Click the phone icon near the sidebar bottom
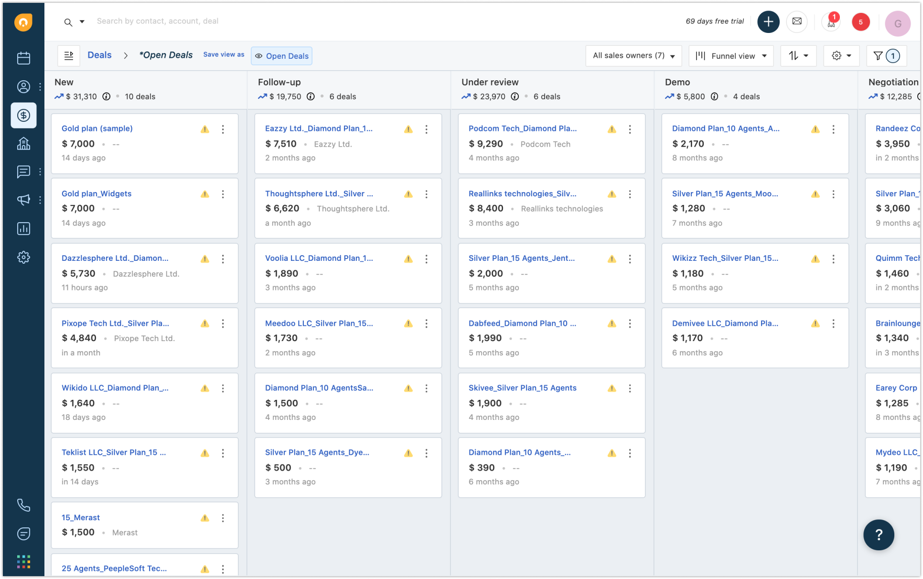 tap(24, 505)
